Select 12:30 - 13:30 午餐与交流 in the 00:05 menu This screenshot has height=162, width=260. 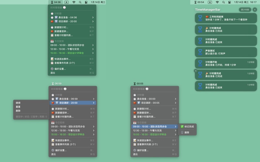coord(155,131)
